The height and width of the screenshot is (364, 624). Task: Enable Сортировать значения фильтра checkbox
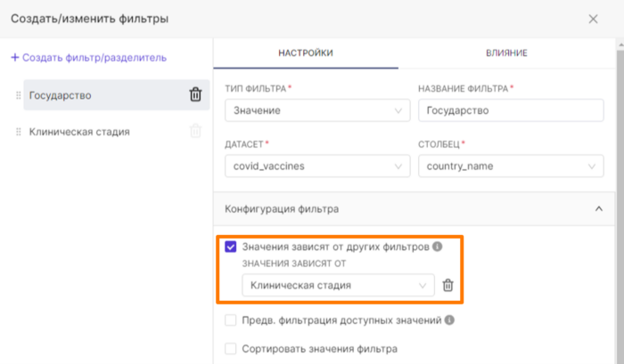[x=230, y=349]
